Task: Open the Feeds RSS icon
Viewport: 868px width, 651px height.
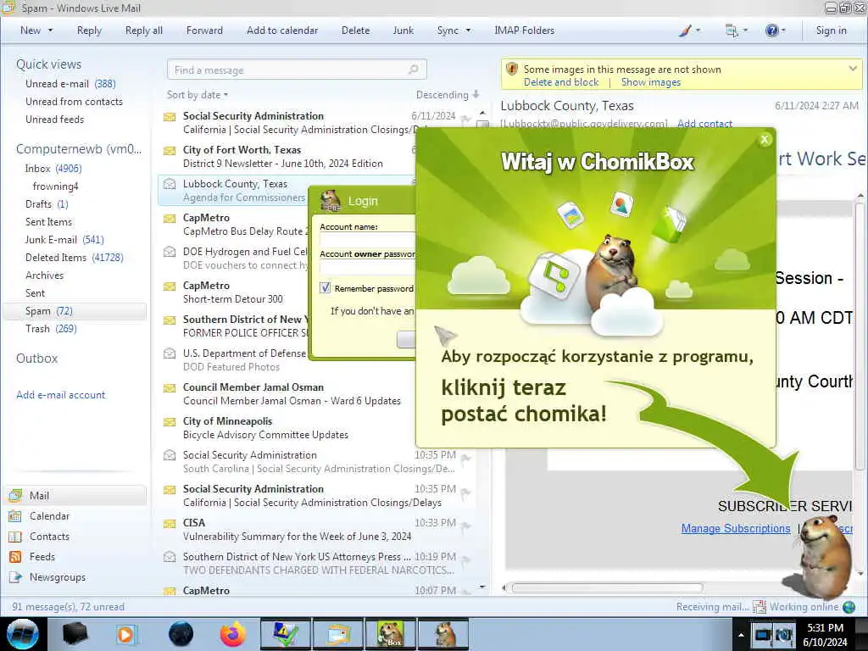Action: pyautogui.click(x=15, y=557)
